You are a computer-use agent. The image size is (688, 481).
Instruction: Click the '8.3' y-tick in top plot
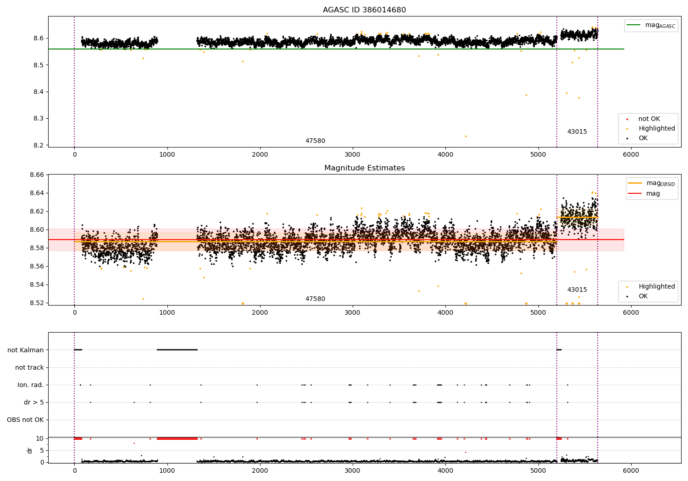point(39,119)
